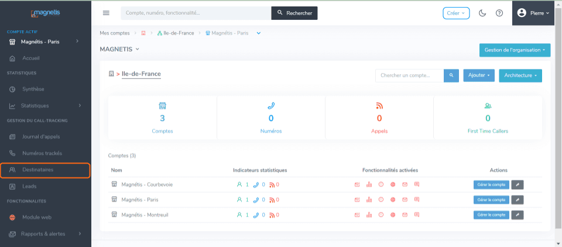Open Destinataires in sidebar
This screenshot has height=247, width=562.
coord(46,170)
